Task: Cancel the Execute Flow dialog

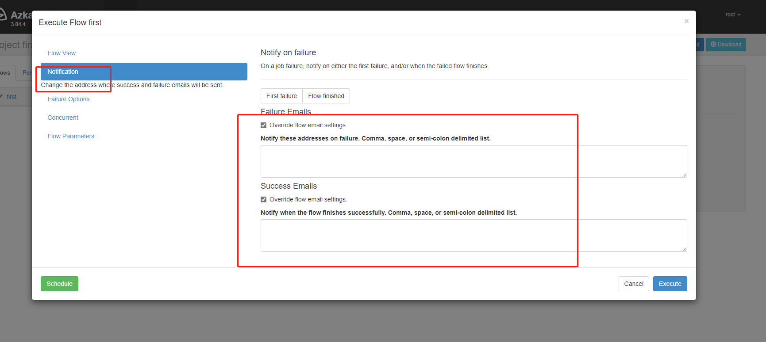Action: pos(634,284)
